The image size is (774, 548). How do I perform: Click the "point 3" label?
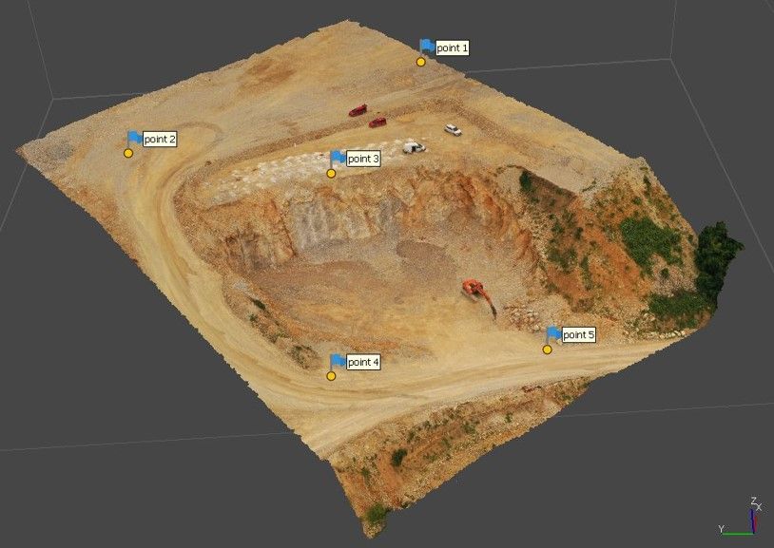pyautogui.click(x=363, y=159)
